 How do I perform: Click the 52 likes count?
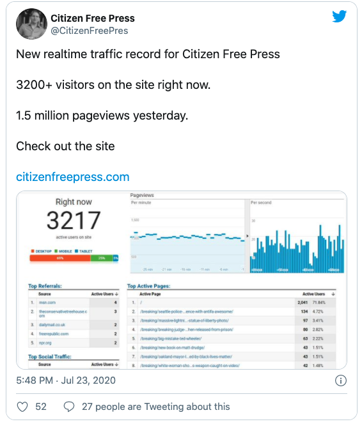41,407
